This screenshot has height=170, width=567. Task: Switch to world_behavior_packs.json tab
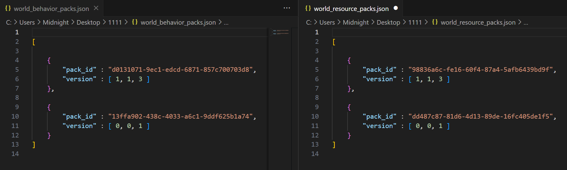(51, 9)
